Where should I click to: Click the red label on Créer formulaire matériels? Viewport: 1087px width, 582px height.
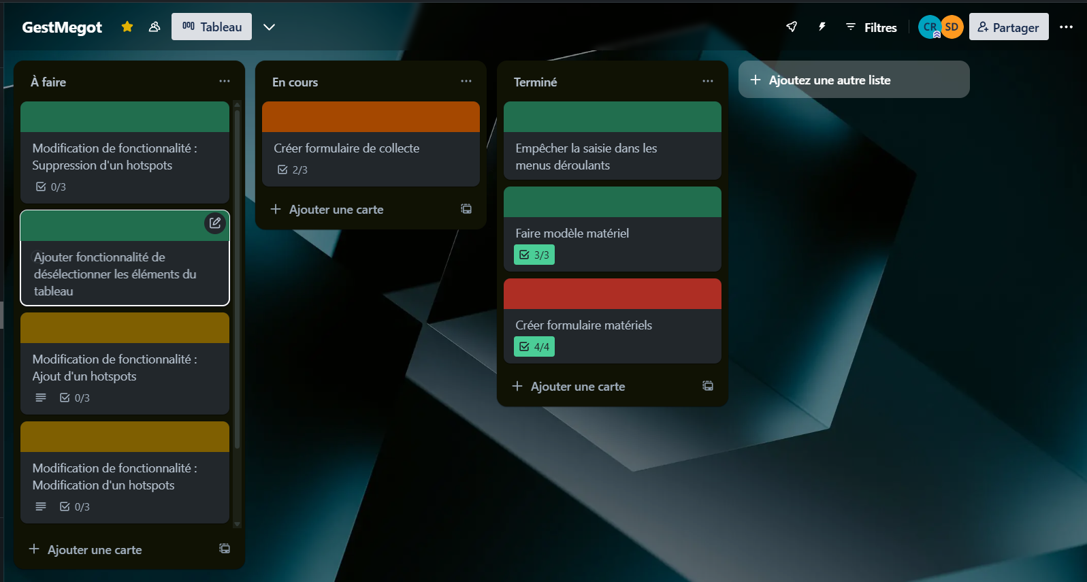(612, 294)
